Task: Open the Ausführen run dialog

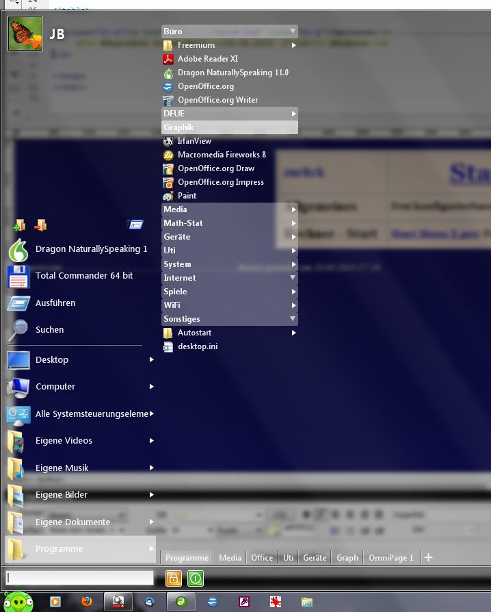Action: click(x=78, y=303)
